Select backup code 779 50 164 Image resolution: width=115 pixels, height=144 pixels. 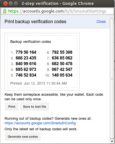coord(26,52)
